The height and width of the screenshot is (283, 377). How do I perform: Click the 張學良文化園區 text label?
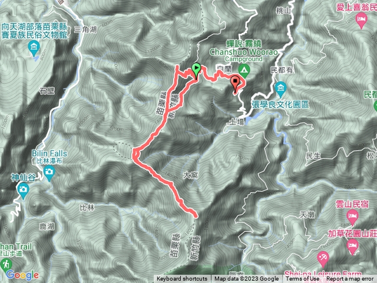click(280, 104)
